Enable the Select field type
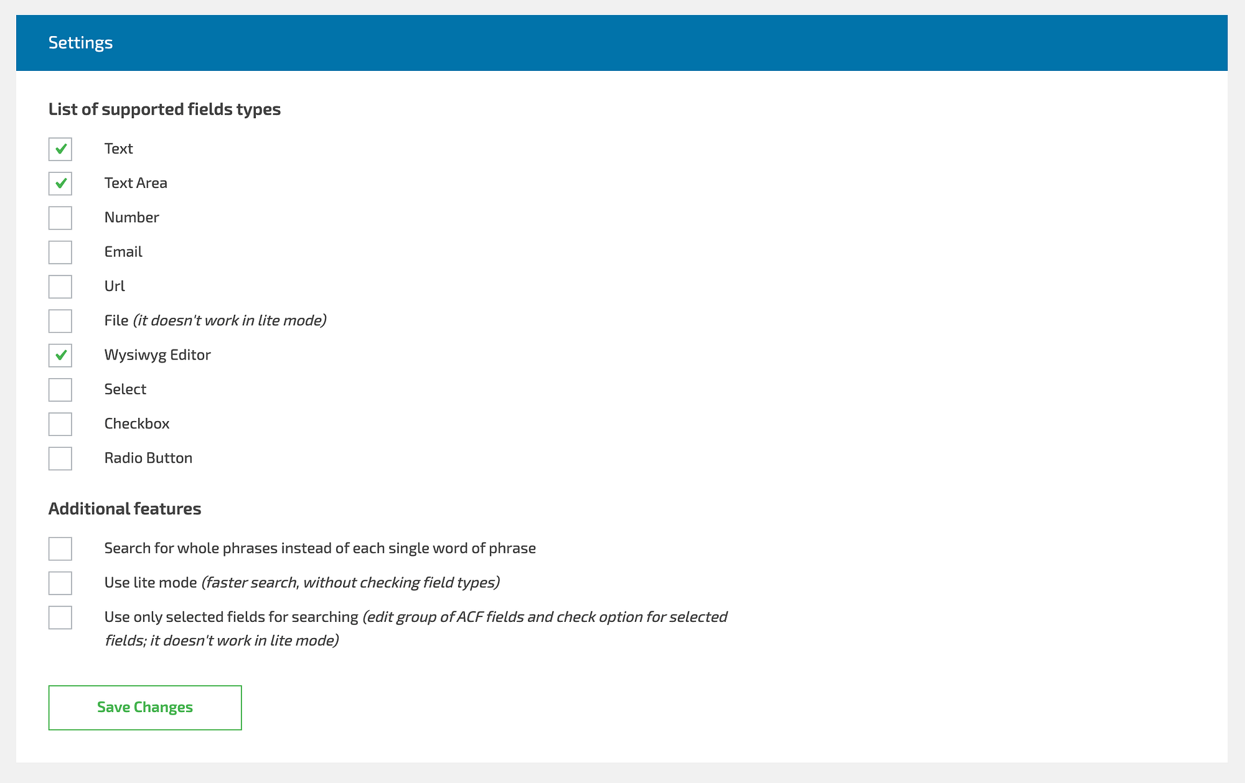 point(60,390)
